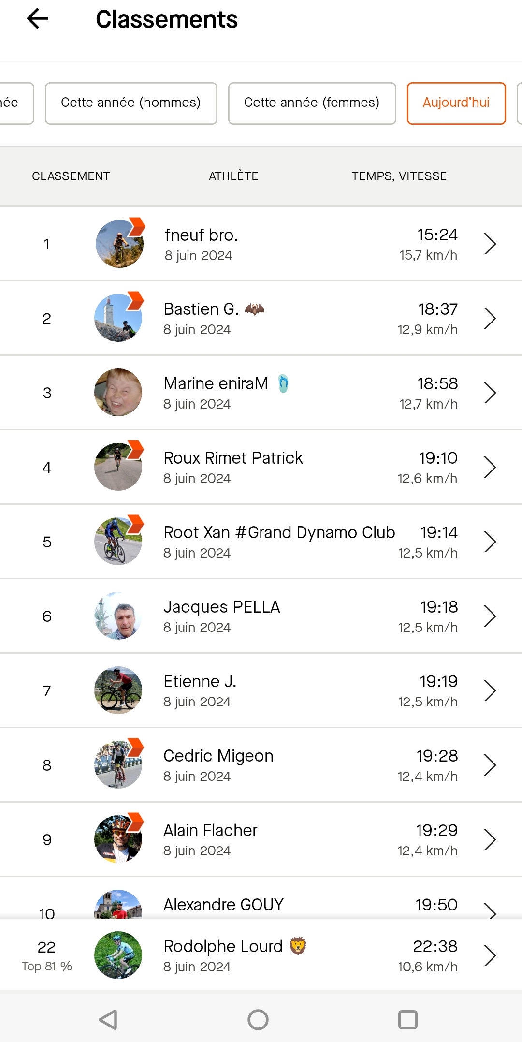Image resolution: width=522 pixels, height=1042 pixels.
Task: Open fneuf bro.'s profile picture
Action: coord(119,244)
